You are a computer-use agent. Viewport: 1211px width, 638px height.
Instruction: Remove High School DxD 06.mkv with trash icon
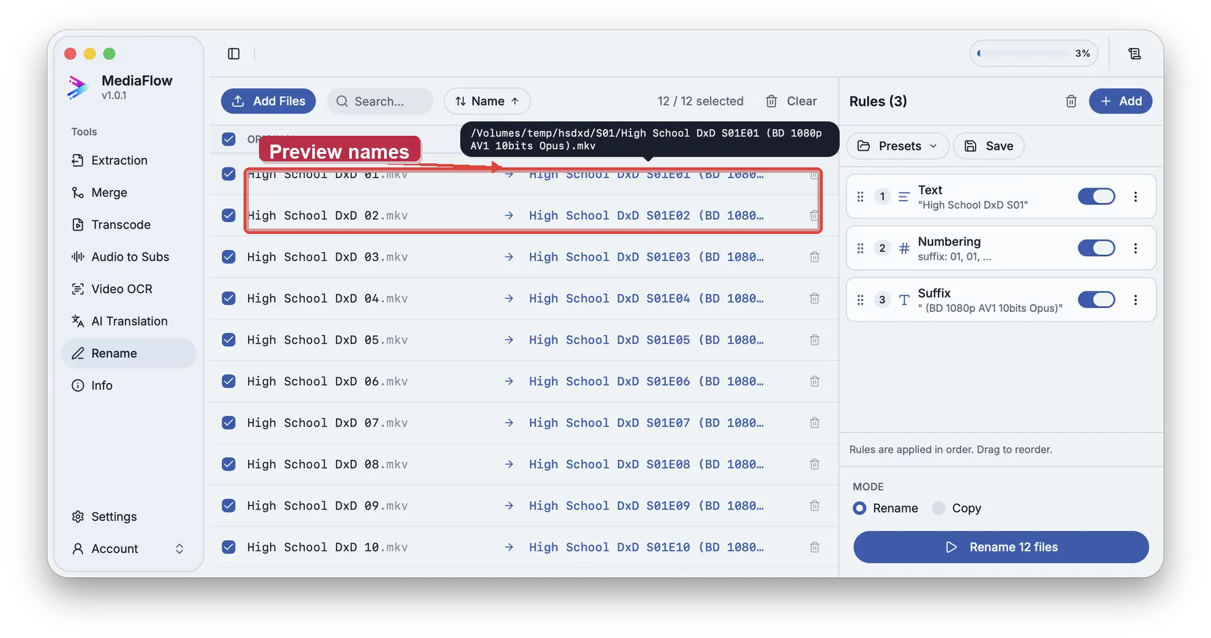pyautogui.click(x=814, y=381)
